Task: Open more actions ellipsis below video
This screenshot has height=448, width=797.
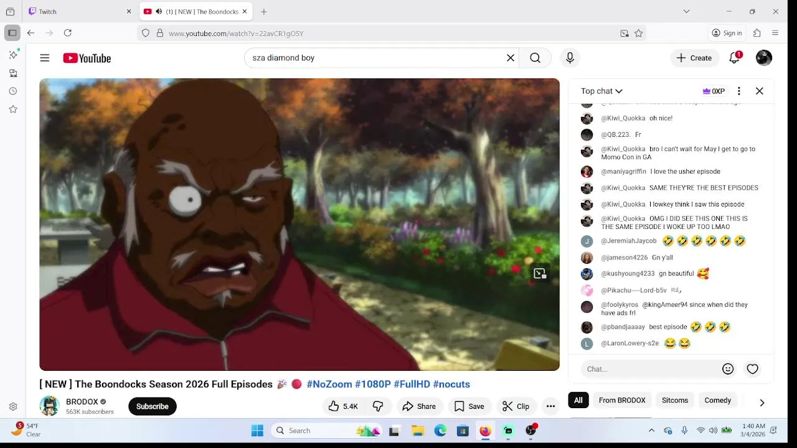Action: (550, 406)
